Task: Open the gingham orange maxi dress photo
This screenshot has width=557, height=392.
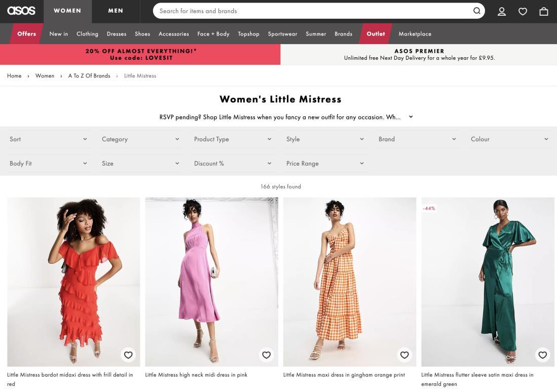Action: (x=350, y=282)
